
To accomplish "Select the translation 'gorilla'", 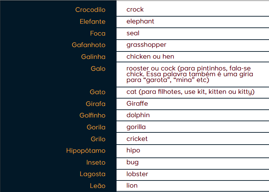I will tap(136, 127).
